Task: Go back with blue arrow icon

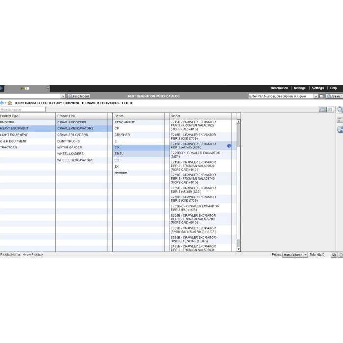Action: (2, 103)
